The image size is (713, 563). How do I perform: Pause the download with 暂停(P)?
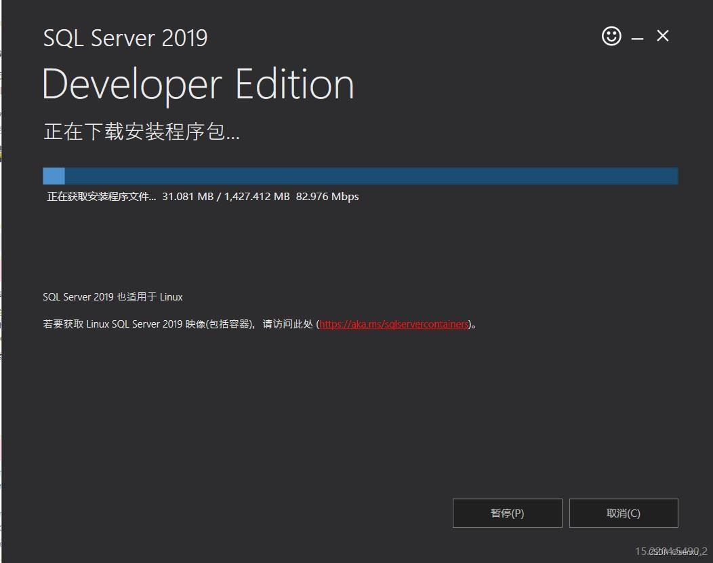[507, 513]
